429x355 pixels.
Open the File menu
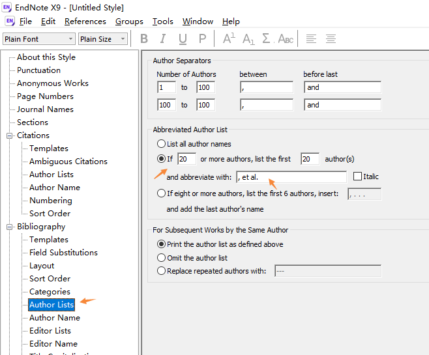tap(25, 21)
